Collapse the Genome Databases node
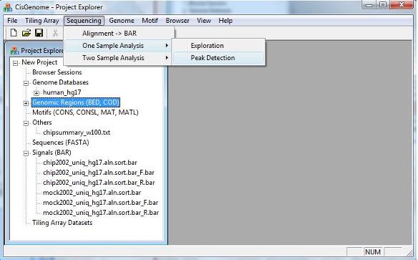 (x=26, y=83)
